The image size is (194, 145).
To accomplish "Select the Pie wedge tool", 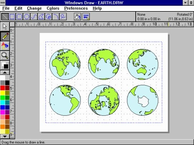I will pos(48,16).
